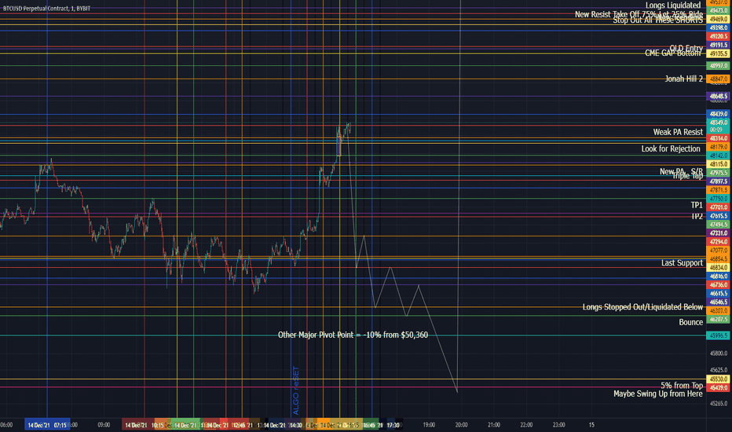Viewport: 732px width, 432px height.
Task: Select the 'Jonah Hill 2' annotation
Action: click(x=683, y=79)
